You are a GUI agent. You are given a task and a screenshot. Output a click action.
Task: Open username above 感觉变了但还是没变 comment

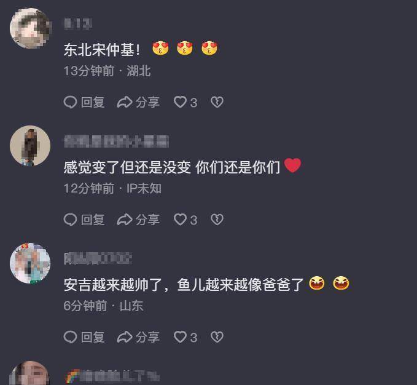[x=116, y=141]
